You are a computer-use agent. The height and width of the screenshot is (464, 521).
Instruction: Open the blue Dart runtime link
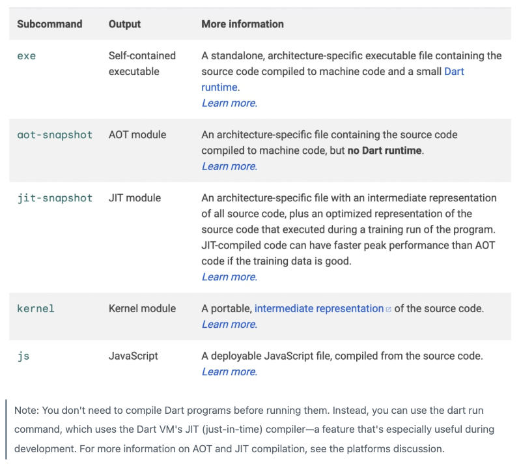[454, 72]
